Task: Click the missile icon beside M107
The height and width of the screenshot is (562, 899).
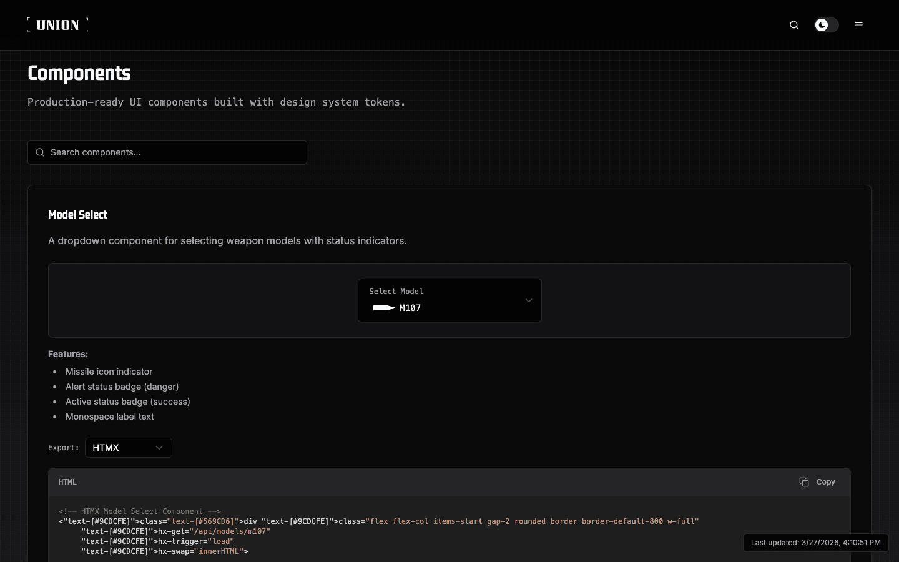Action: click(x=383, y=308)
